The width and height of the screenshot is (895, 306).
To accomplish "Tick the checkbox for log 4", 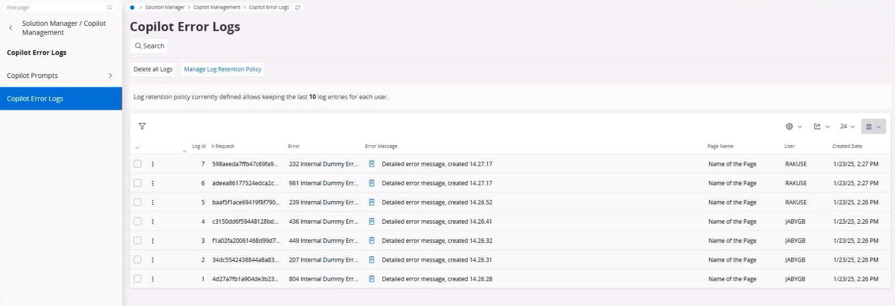I will click(138, 221).
